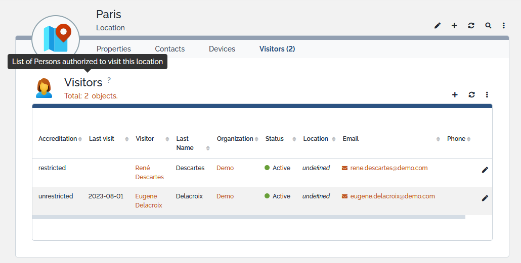521x263 pixels.
Task: Go to the Devices tab
Action: click(222, 49)
